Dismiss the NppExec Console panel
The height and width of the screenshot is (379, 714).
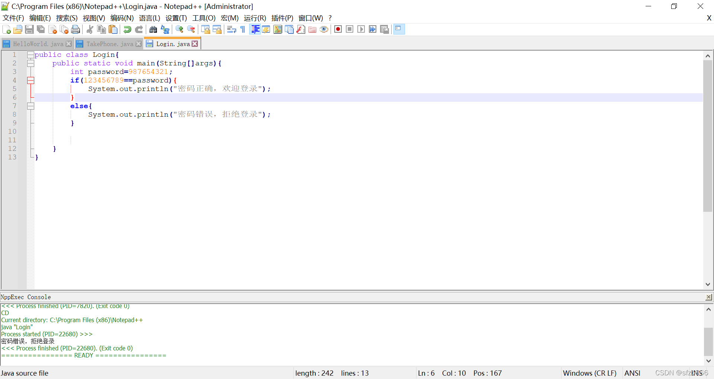708,297
